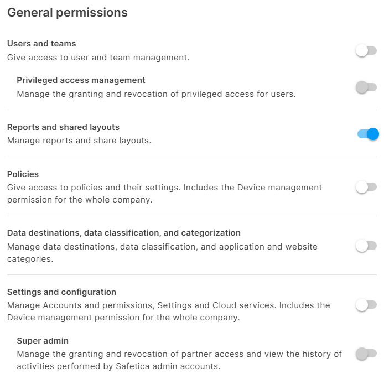Viewport: 384px width, 384px height.
Task: Select the Policies section title
Action: (23, 174)
